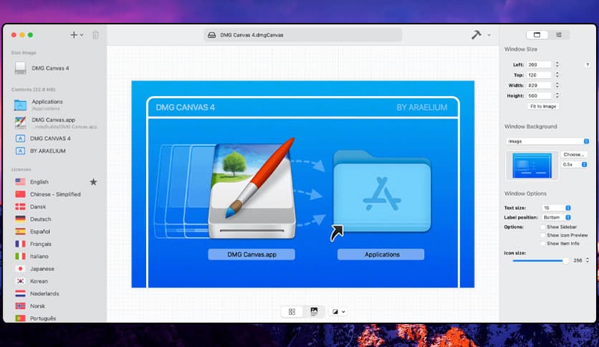This screenshot has width=599, height=347.
Task: Select the Chinese - Simplified license
Action: (x=54, y=194)
